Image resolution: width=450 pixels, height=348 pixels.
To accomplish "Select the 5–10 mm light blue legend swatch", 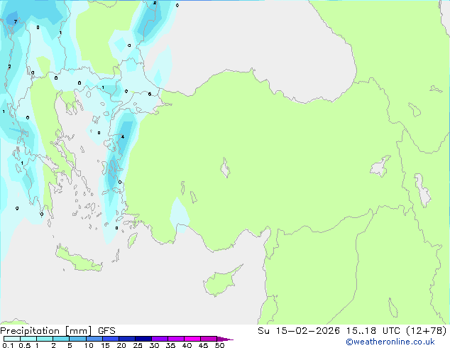I will (77, 339).
